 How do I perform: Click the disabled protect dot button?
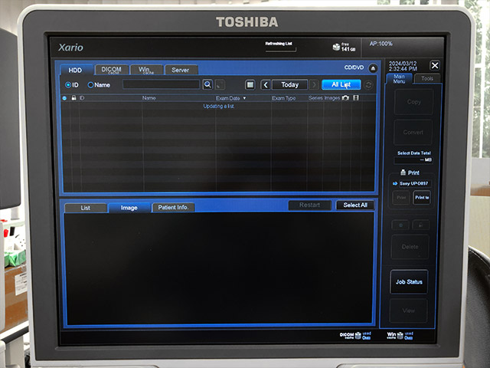[400, 225]
